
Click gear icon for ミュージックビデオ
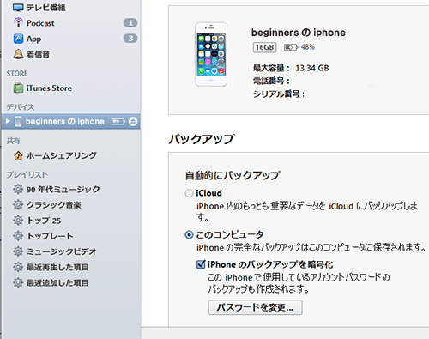tap(18, 251)
